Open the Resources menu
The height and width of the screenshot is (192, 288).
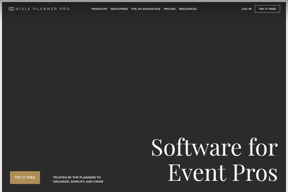point(188,9)
